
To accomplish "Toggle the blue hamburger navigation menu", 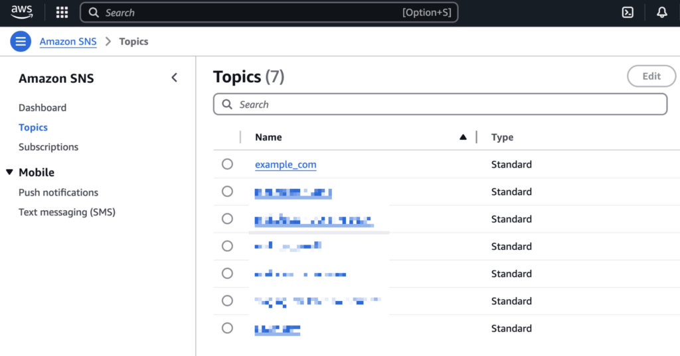I will (x=21, y=42).
